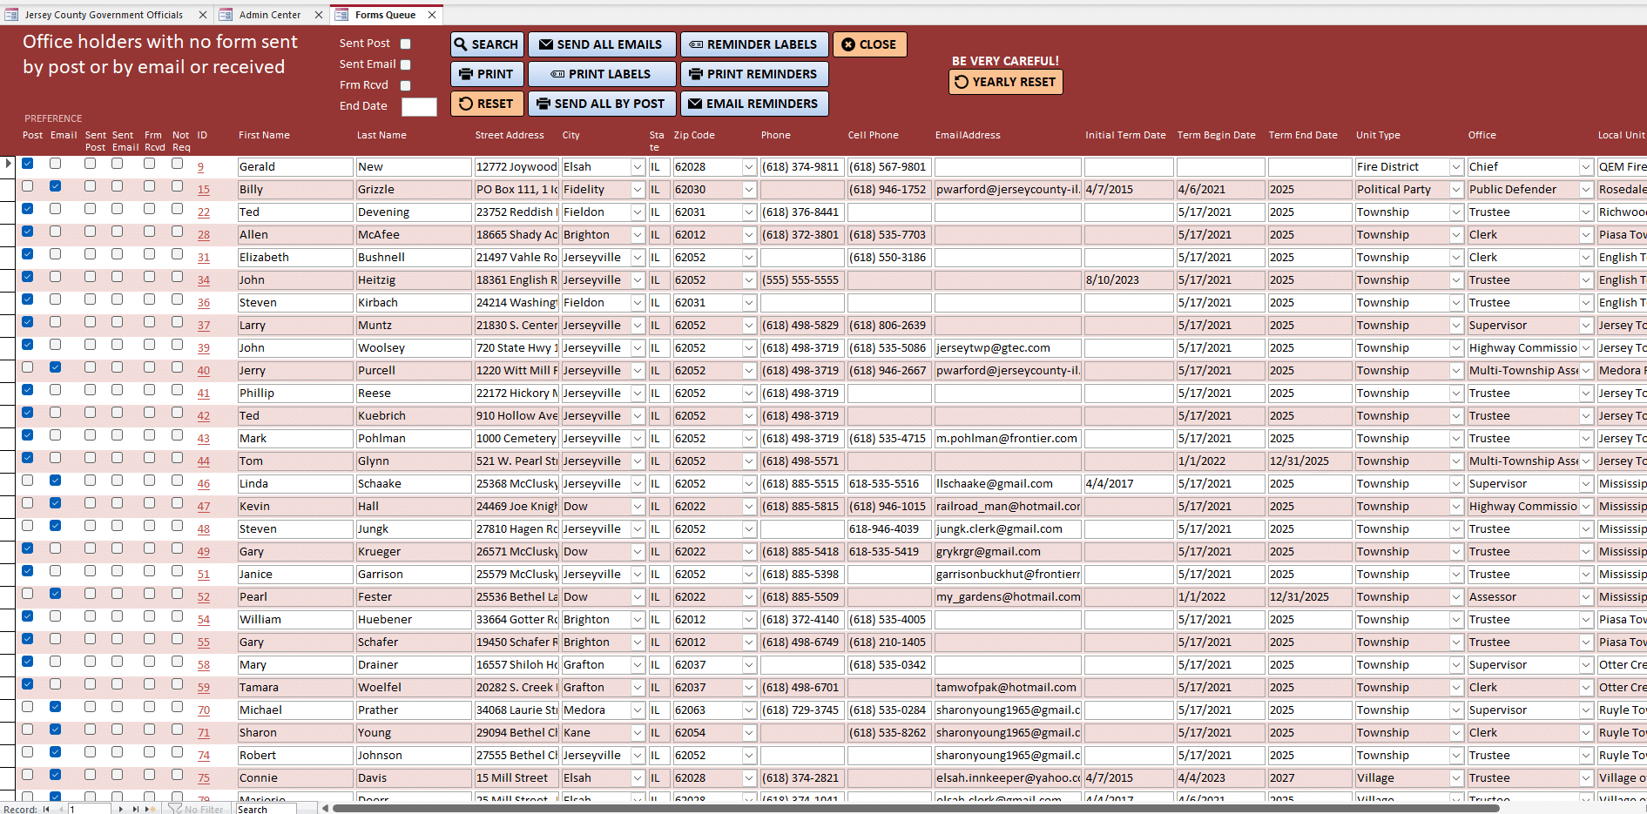Click the RESET button
The height and width of the screenshot is (814, 1647).
(x=487, y=104)
